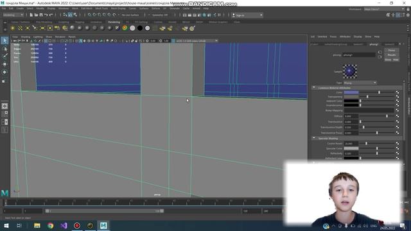Screen dimensions: 411x231
Task: Create an ambient light from the Rendering shelf
Action: 13,28
